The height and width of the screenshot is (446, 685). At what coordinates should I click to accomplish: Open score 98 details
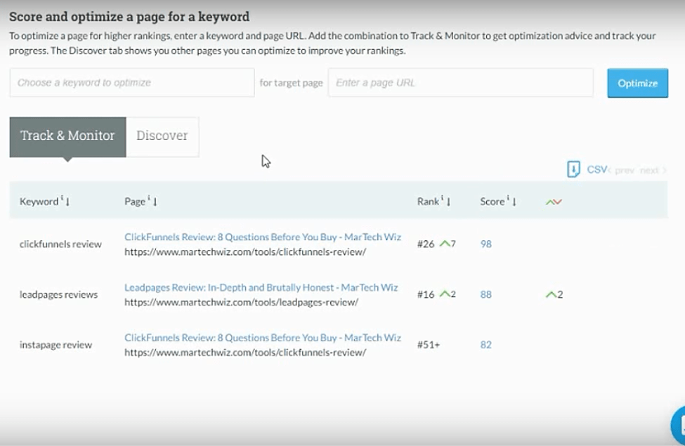tap(485, 244)
